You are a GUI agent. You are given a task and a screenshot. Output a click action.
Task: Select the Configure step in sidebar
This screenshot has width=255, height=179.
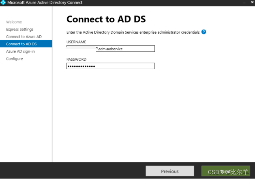(x=15, y=59)
